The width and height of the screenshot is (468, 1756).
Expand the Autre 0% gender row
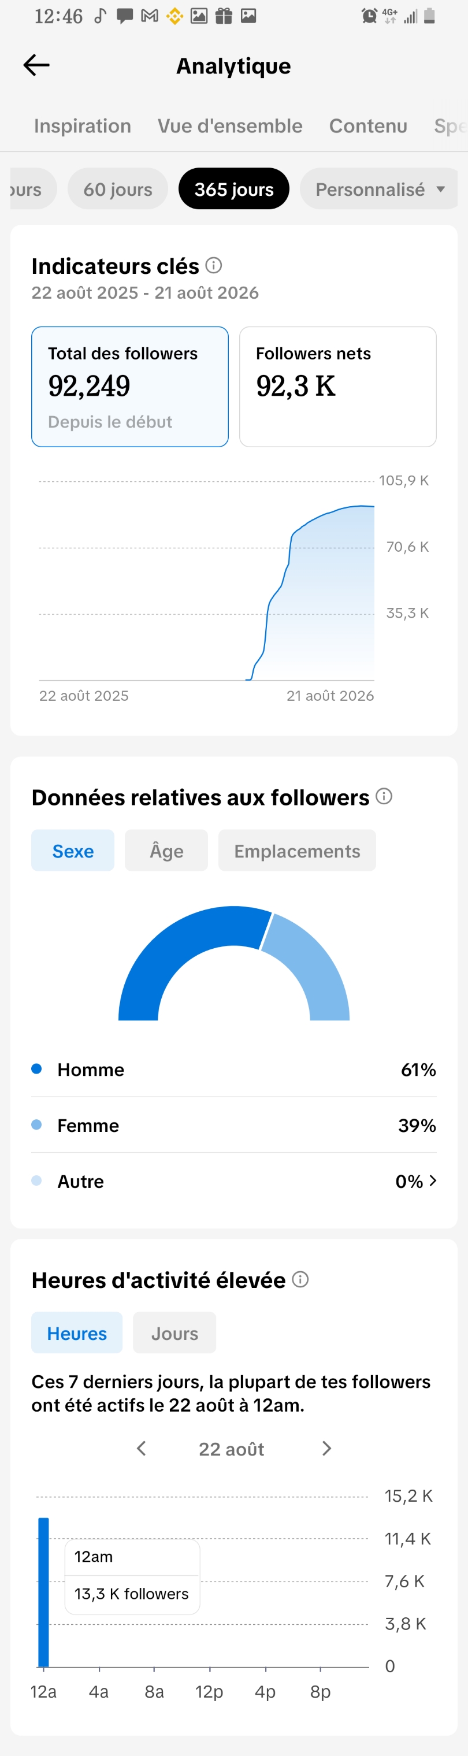(233, 1181)
